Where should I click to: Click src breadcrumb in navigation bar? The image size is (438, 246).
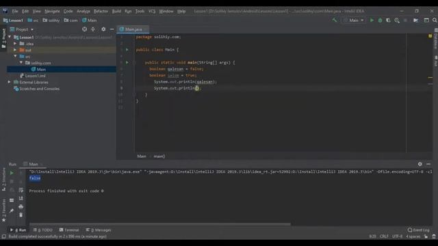coord(33,20)
